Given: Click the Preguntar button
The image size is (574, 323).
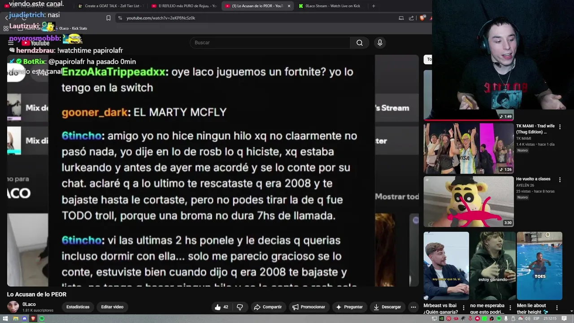Looking at the screenshot, I should [x=349, y=307].
